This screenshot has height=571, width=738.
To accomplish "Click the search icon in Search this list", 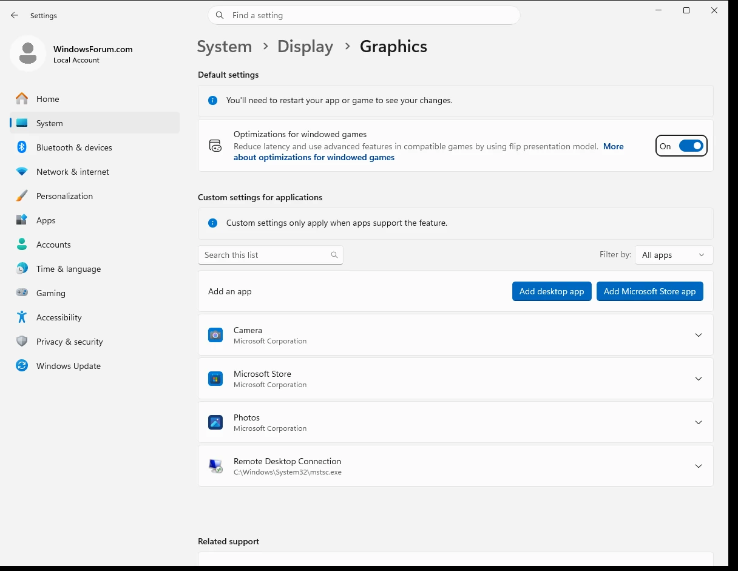I will pyautogui.click(x=334, y=255).
